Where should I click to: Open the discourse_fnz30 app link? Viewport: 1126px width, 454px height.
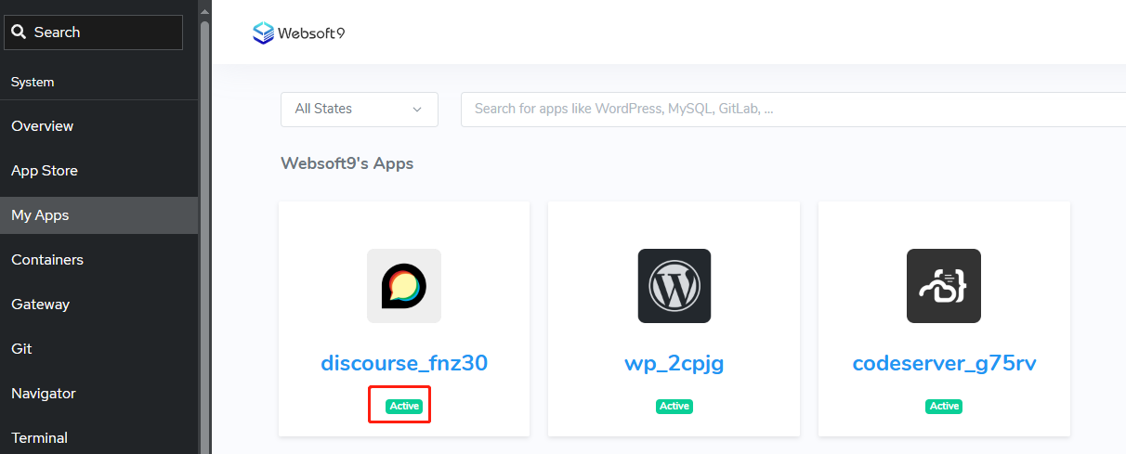(x=403, y=363)
